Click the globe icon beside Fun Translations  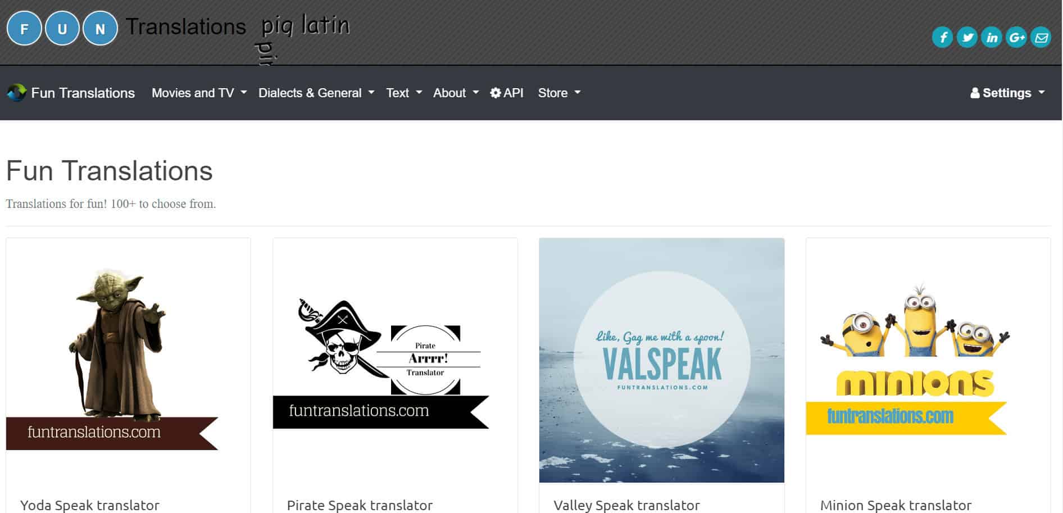pos(16,93)
